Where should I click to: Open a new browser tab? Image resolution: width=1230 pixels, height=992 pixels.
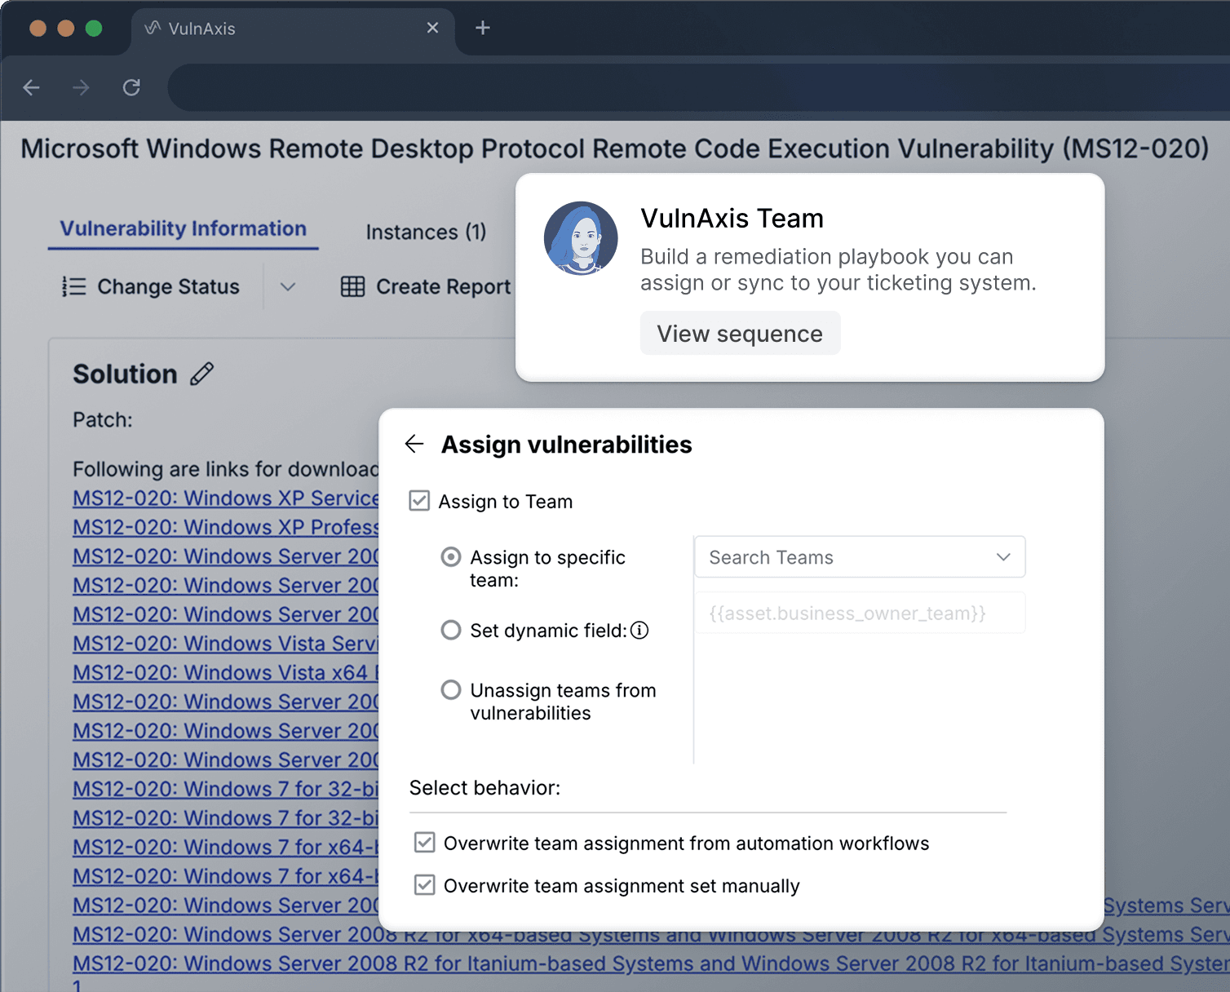[x=483, y=28]
